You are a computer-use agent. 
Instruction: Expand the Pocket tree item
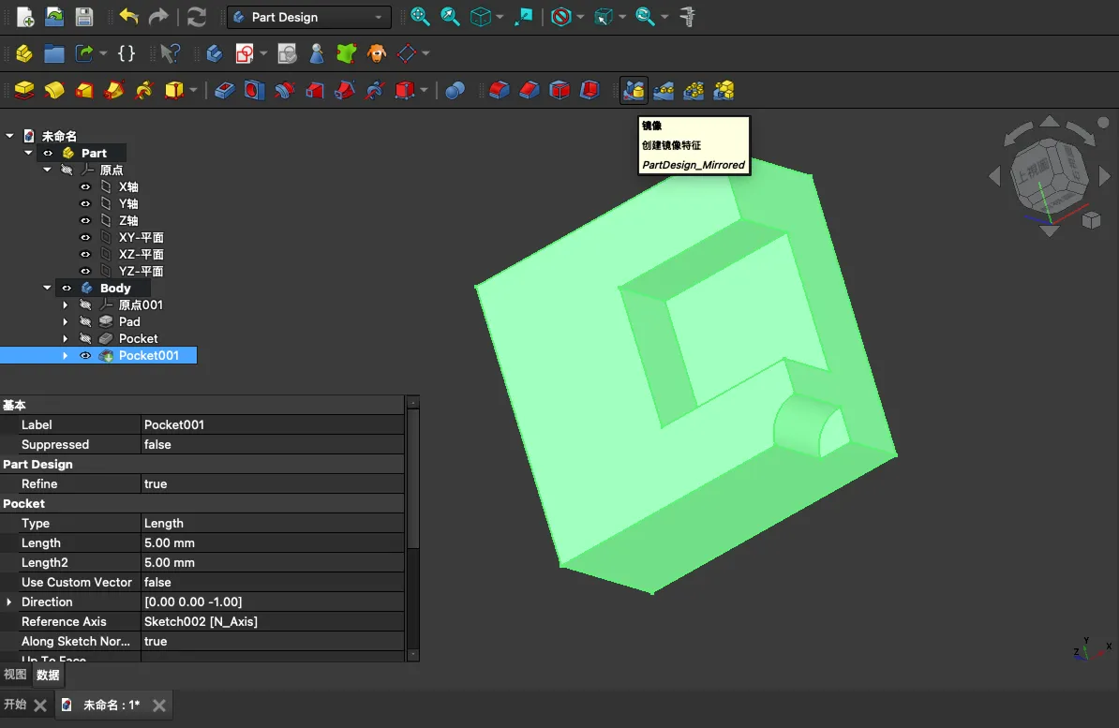click(x=66, y=339)
